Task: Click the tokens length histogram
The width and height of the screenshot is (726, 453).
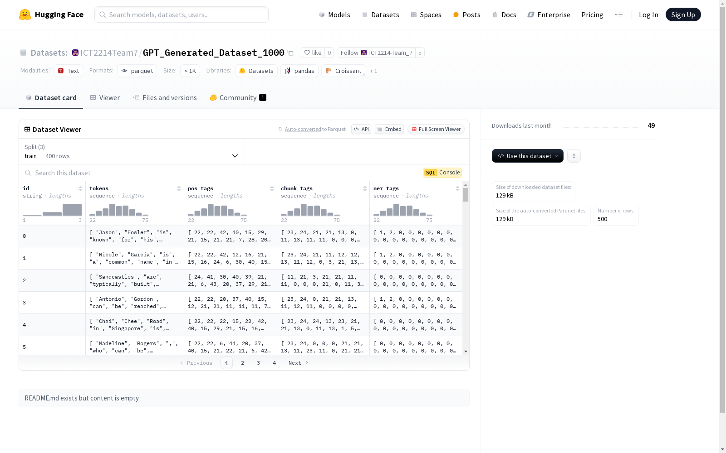Action: pos(119,209)
